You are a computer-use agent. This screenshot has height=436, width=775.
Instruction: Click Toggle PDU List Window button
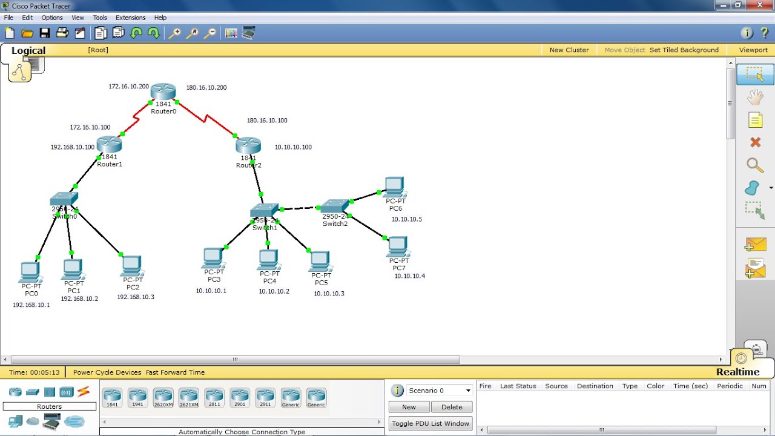(x=430, y=423)
